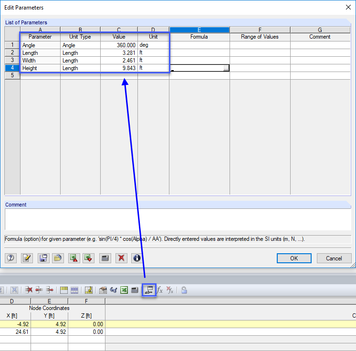
Task: Open the calculator in dialog toolbar
Action: tap(105, 258)
